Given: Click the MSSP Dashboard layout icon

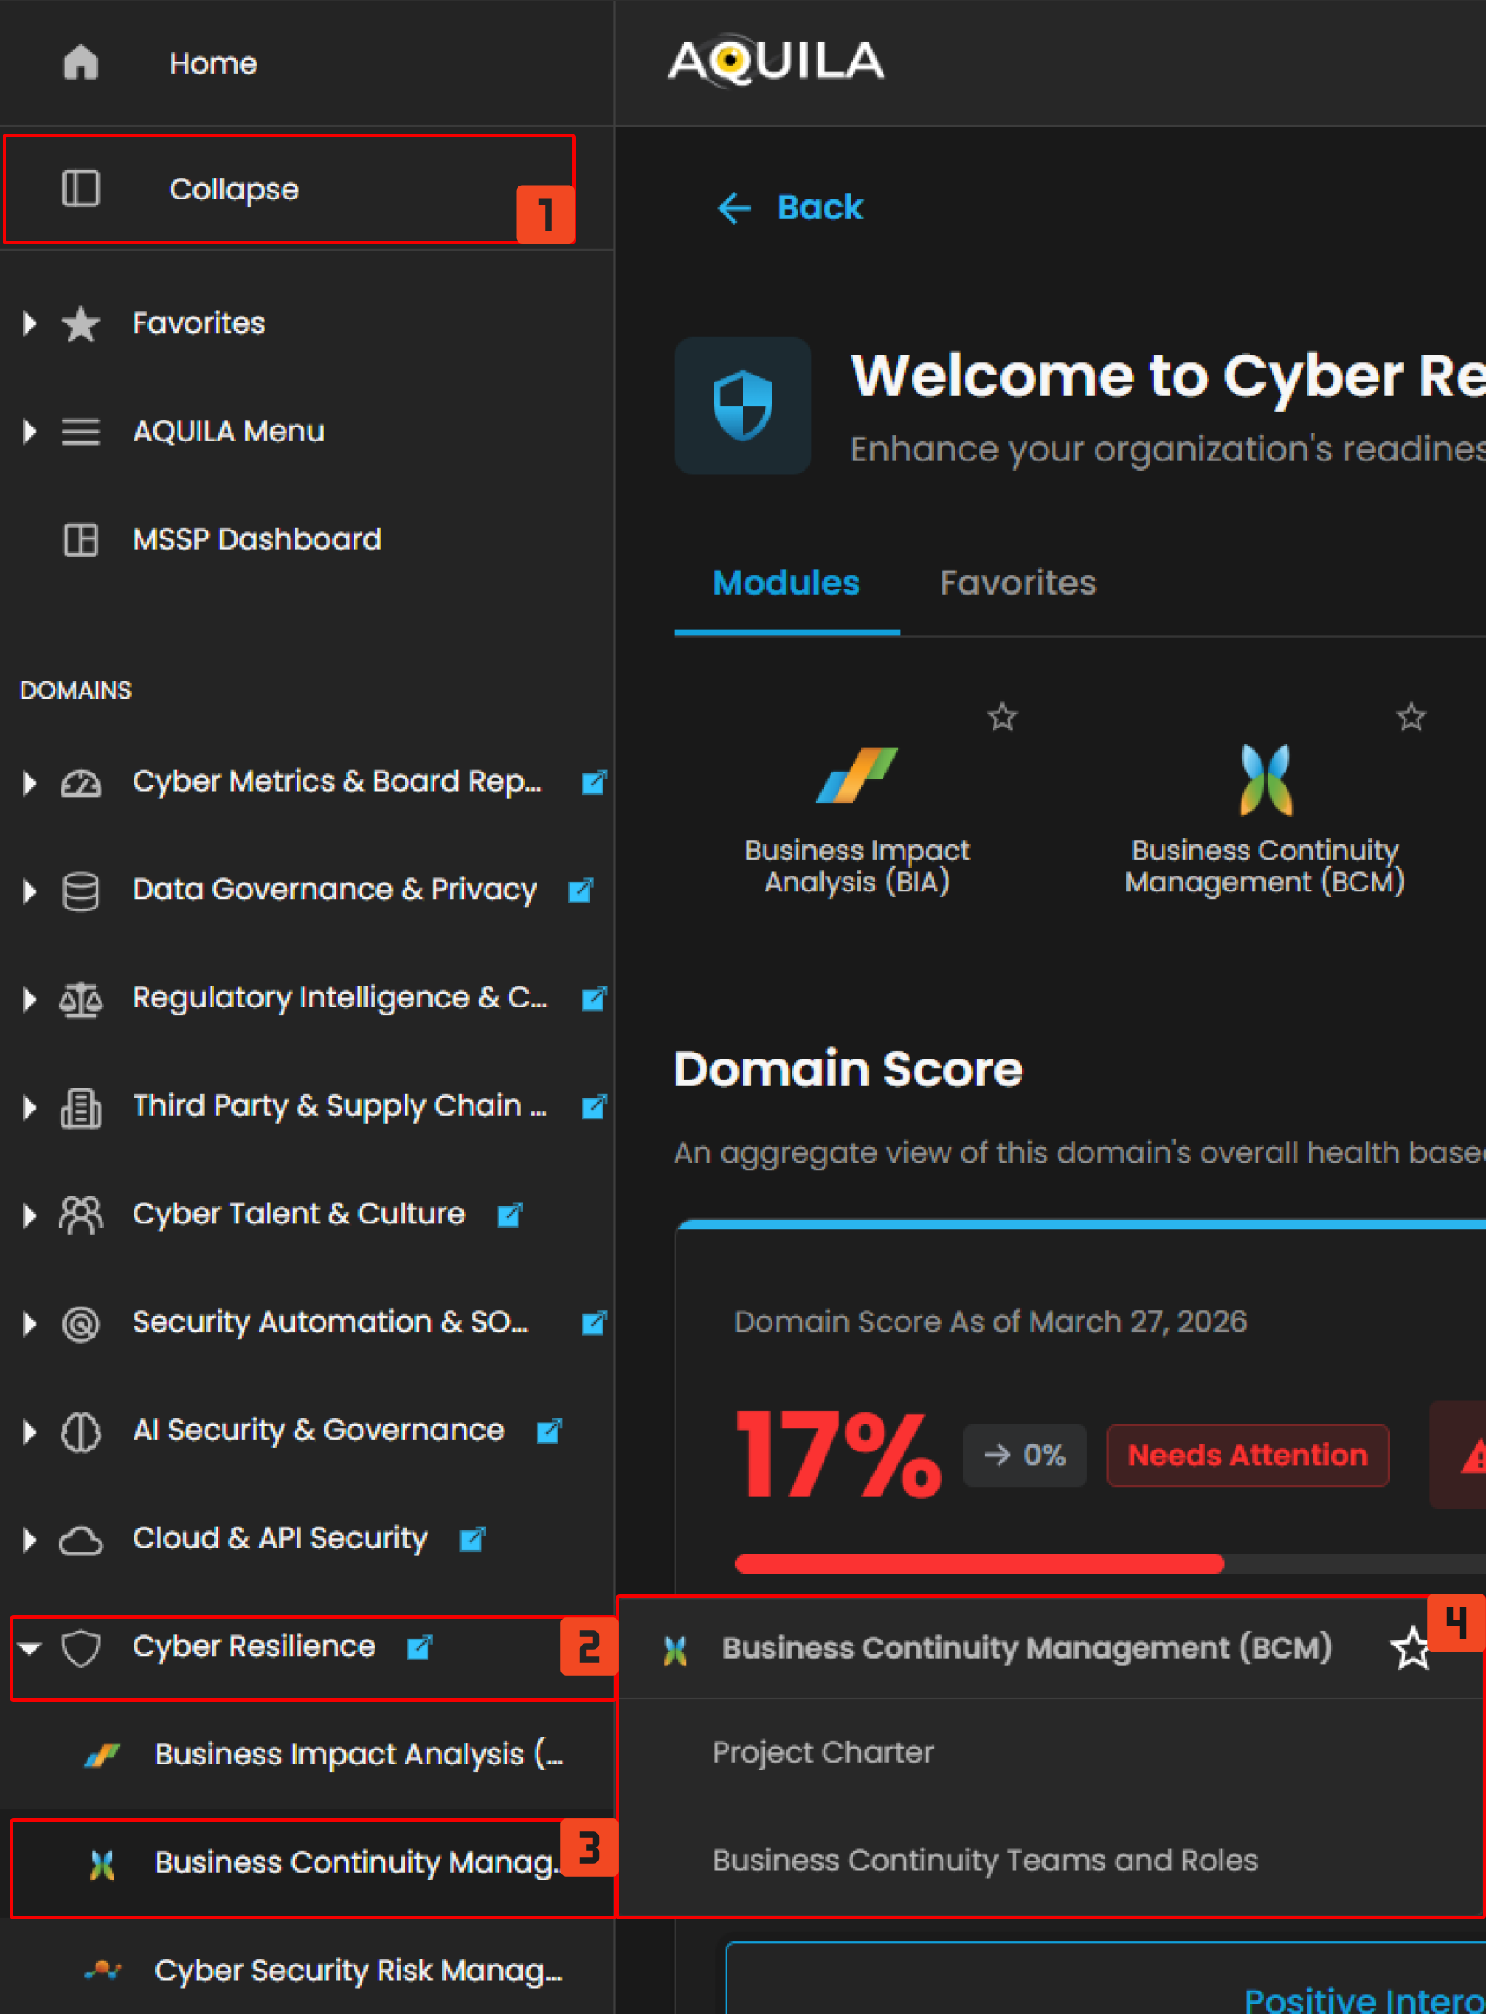Looking at the screenshot, I should click(81, 540).
